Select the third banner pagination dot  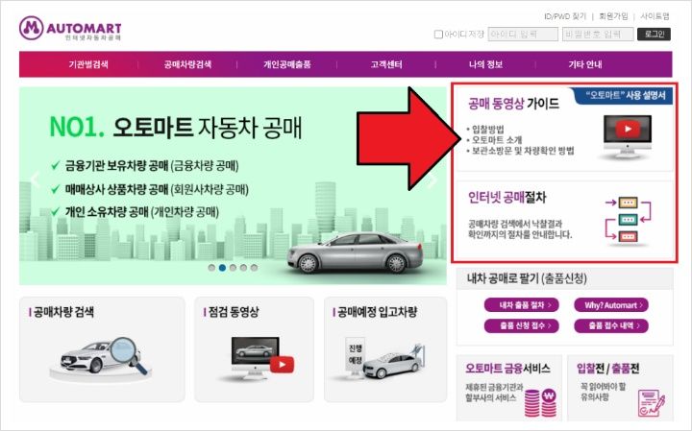pyautogui.click(x=233, y=268)
